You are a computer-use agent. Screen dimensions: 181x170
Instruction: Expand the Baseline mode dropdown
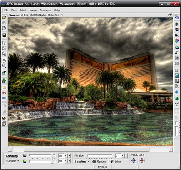[82, 161]
